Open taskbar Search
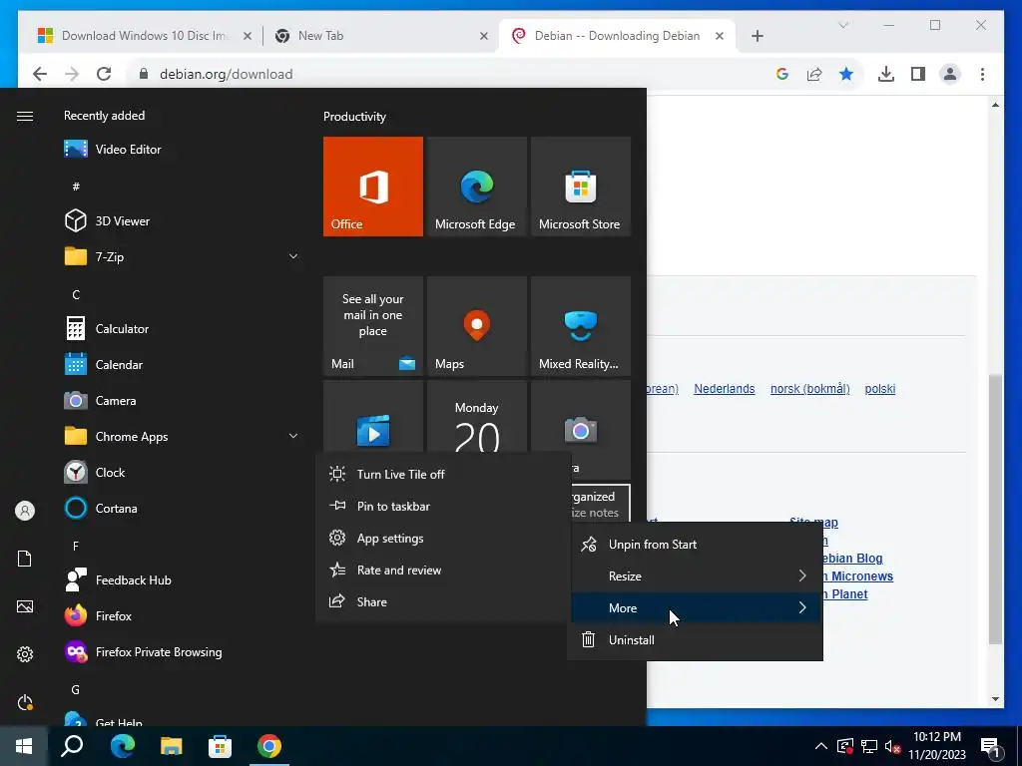Image resolution: width=1022 pixels, height=766 pixels. 72,746
